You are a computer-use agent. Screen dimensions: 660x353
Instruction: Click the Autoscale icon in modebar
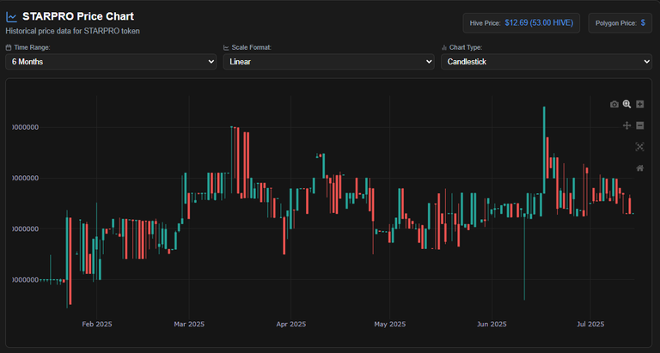point(639,147)
